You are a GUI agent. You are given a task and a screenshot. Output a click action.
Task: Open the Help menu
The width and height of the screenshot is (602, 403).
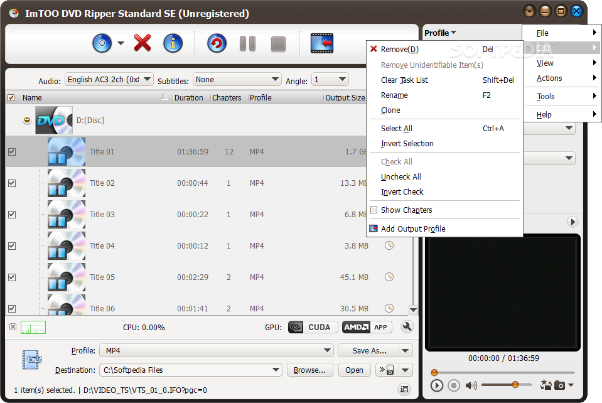[x=562, y=114]
